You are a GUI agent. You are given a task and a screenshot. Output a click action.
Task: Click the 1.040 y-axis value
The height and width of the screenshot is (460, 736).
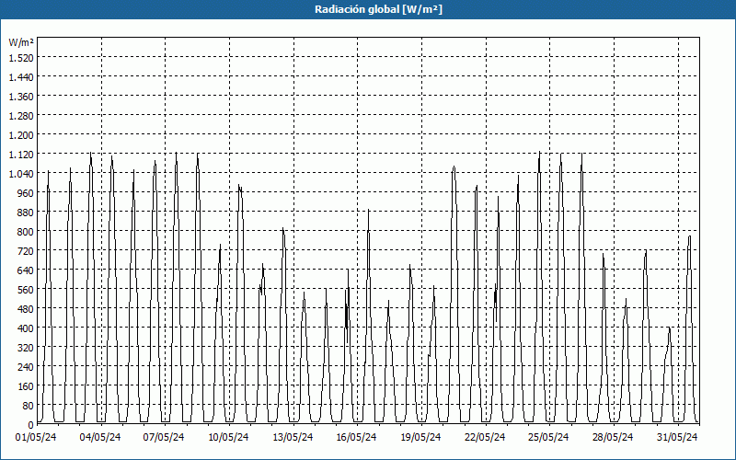pos(21,174)
